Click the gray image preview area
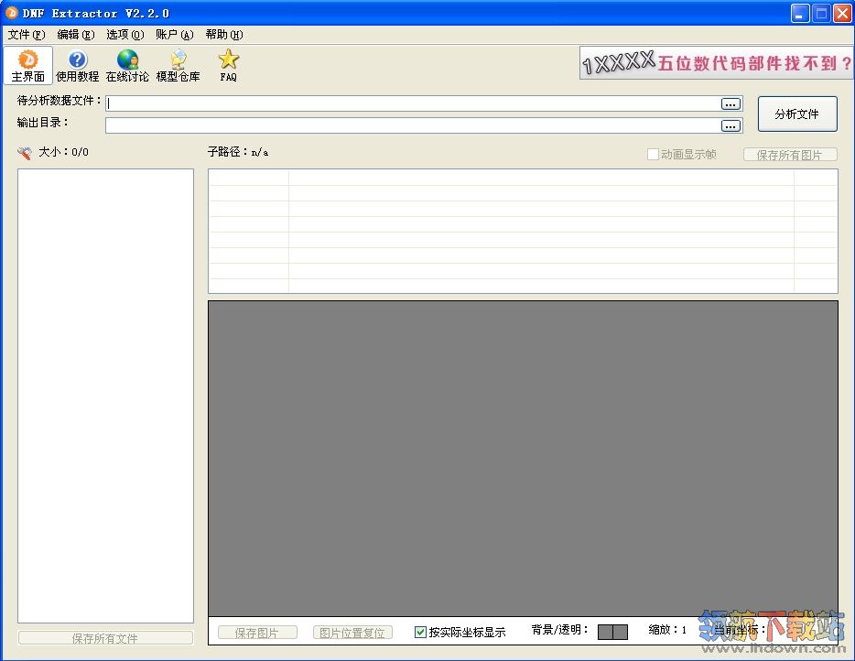This screenshot has height=661, width=855. click(523, 458)
